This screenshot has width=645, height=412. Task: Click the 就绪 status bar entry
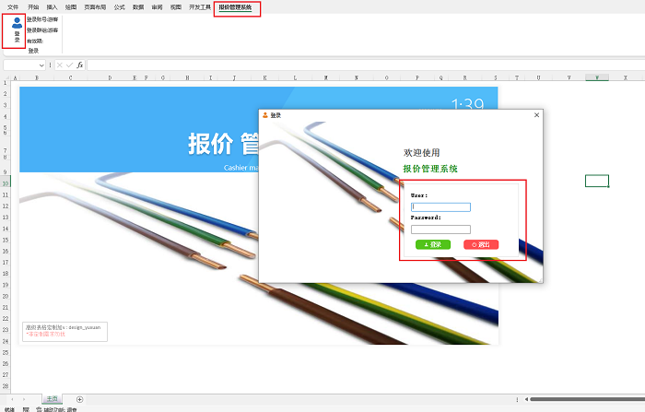tap(9, 409)
